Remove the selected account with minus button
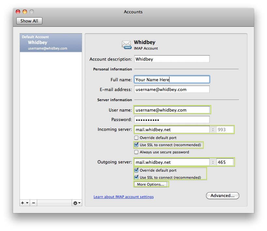Viewport: 267px width, 231px height. click(34, 203)
